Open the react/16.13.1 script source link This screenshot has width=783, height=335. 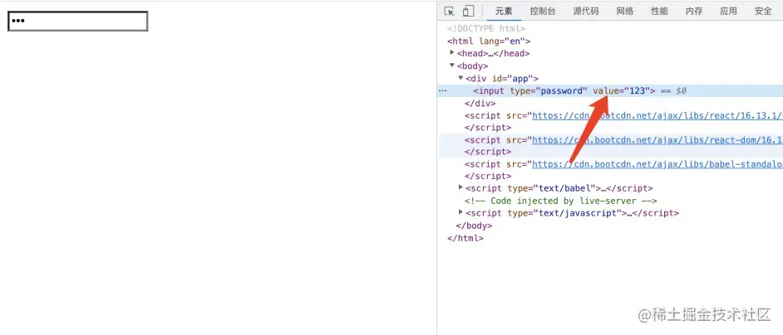tap(657, 115)
